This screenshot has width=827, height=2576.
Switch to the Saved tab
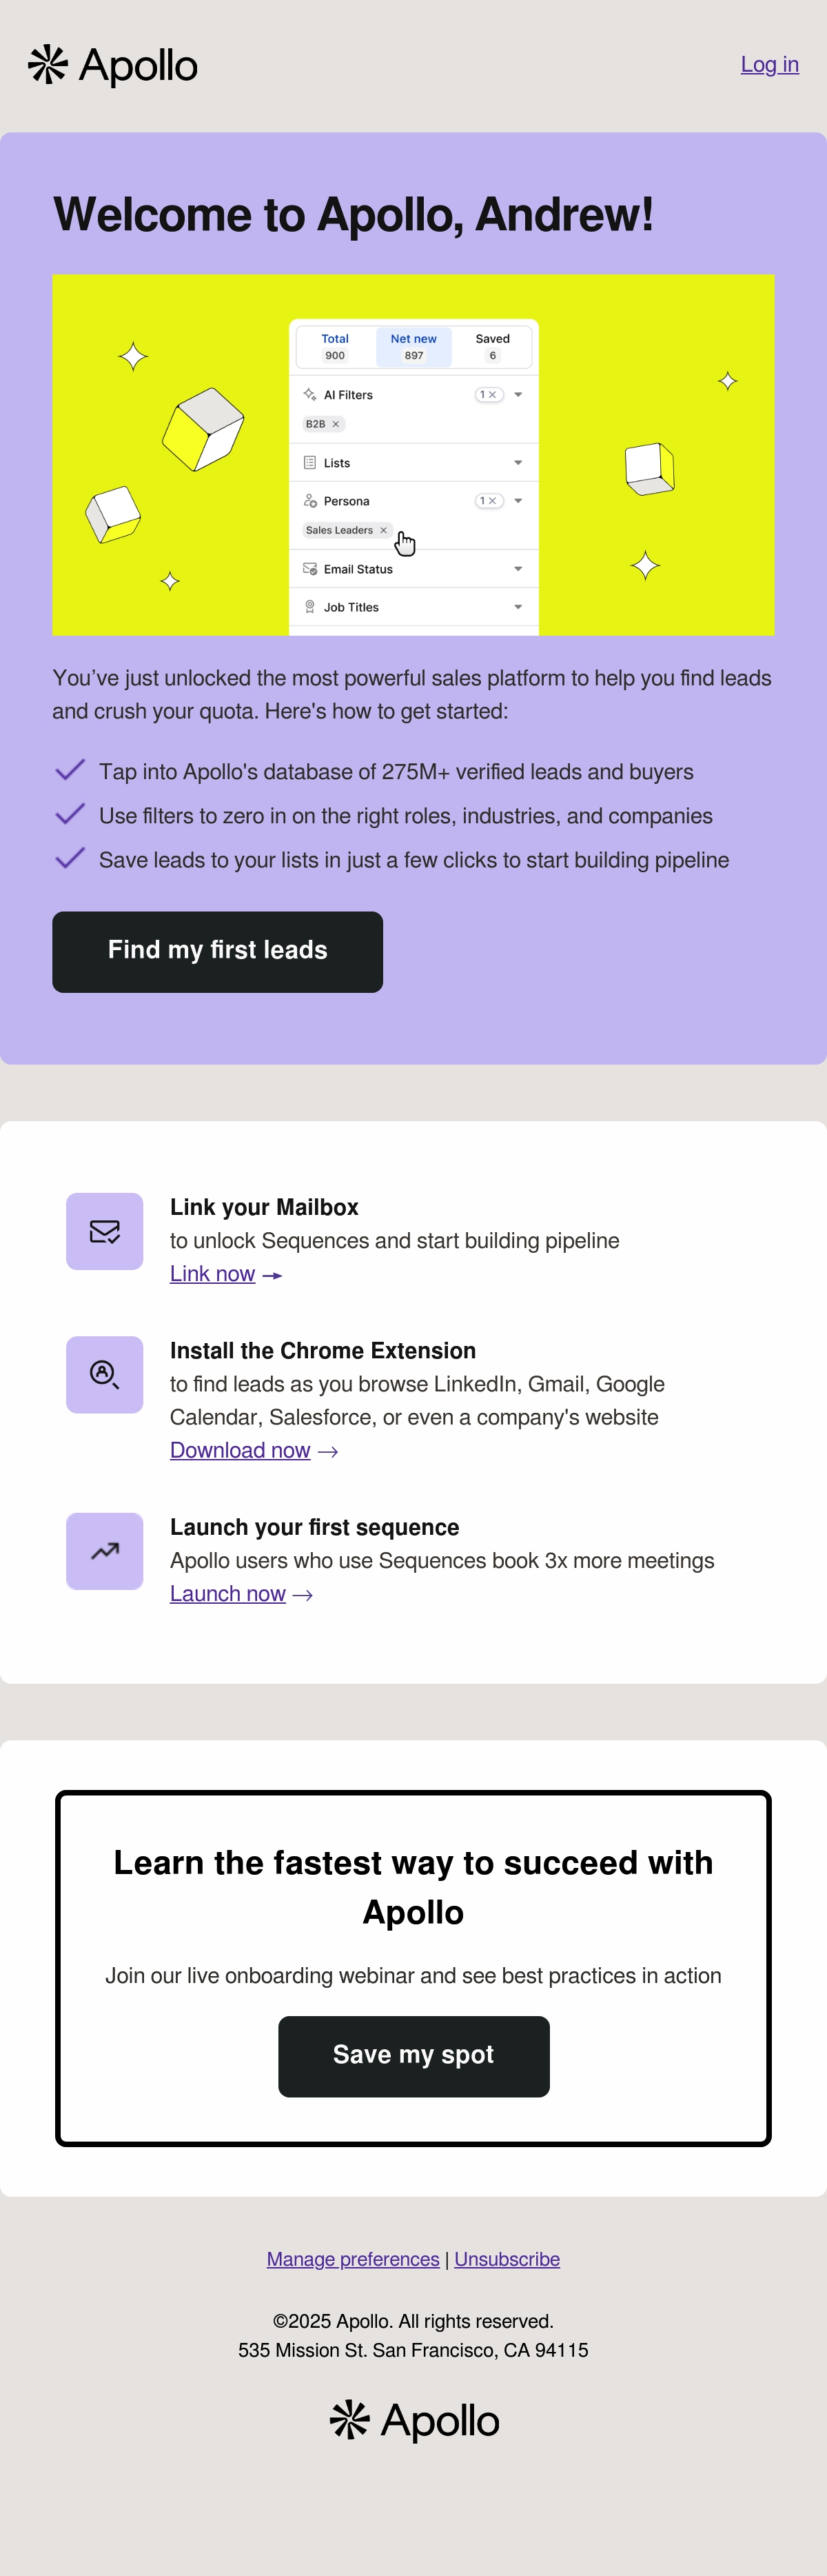pos(492,347)
